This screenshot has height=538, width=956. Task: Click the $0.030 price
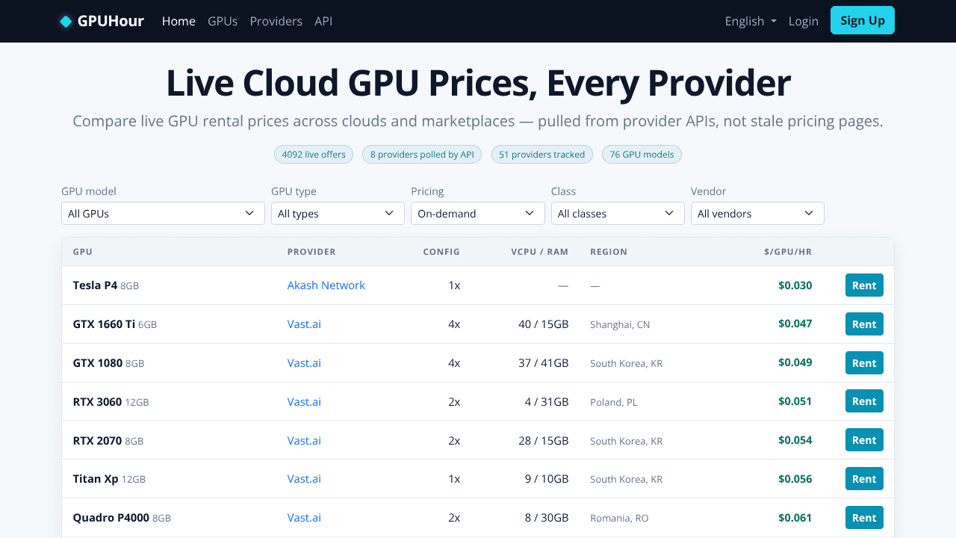coord(795,285)
